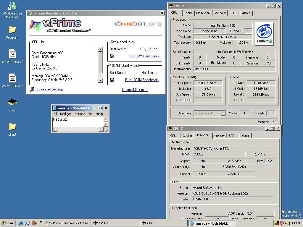Switch to wPrime Benchmark taskbar button
The width and height of the screenshot is (303, 227).
pyautogui.click(x=67, y=223)
